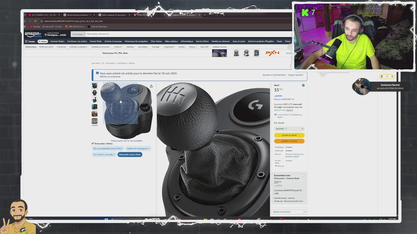Viewport: 417px width, 234px height.
Task: Click the Support produit link
Action: [x=295, y=75]
